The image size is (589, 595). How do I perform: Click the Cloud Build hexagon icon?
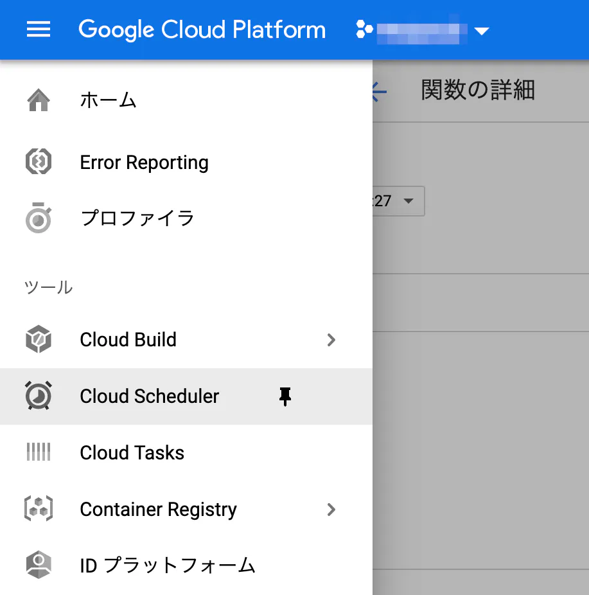tap(38, 339)
